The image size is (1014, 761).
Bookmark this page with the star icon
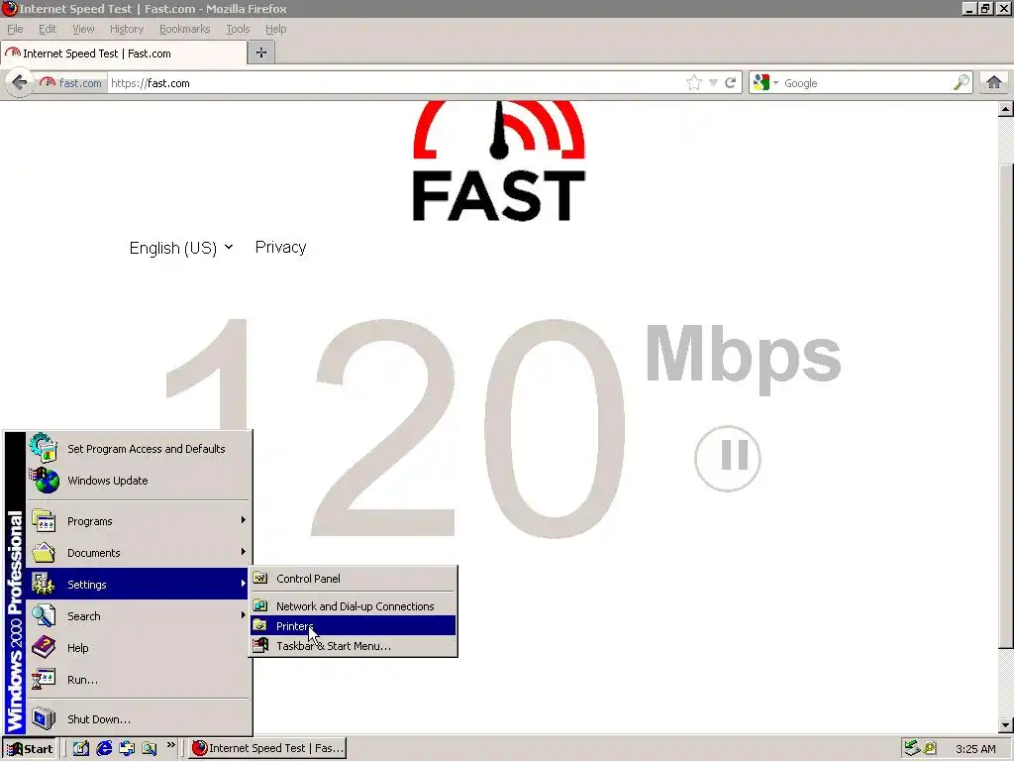[694, 83]
